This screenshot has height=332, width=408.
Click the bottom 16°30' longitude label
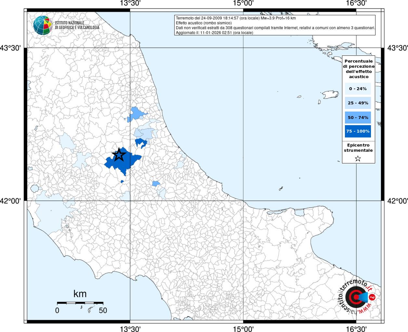click(x=356, y=329)
